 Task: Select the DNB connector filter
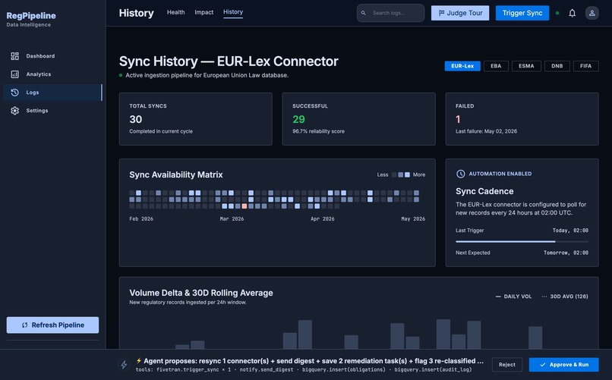pos(557,66)
